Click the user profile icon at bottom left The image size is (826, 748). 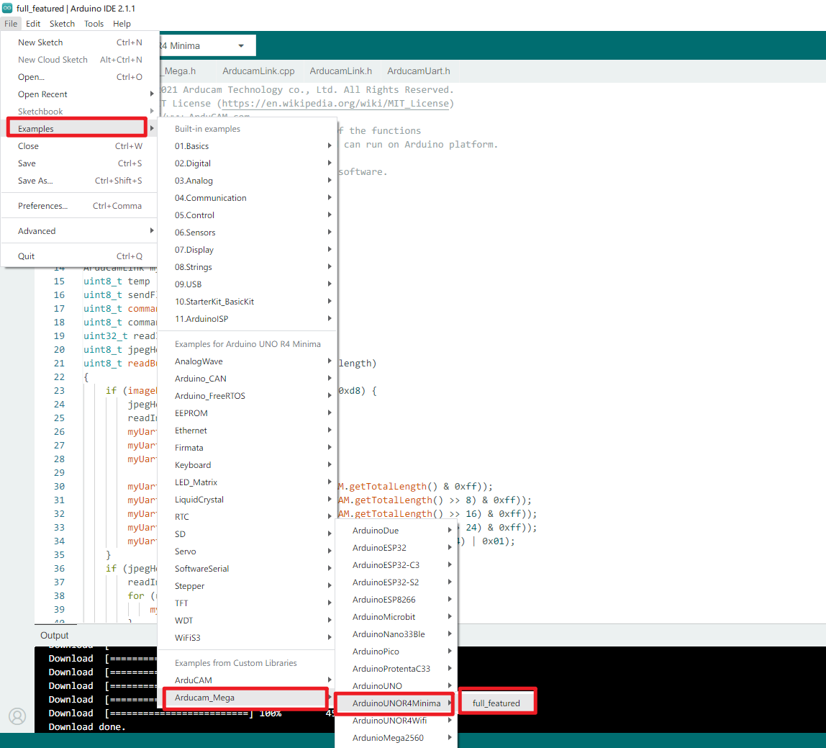(x=17, y=716)
